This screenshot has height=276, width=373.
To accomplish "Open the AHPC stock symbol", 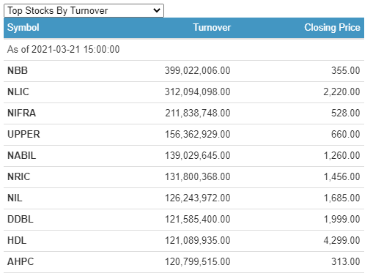I will pyautogui.click(x=21, y=262).
